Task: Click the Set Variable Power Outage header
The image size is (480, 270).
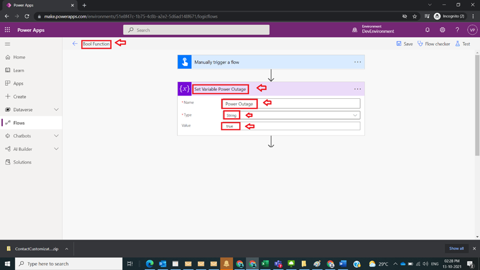Action: click(x=271, y=89)
